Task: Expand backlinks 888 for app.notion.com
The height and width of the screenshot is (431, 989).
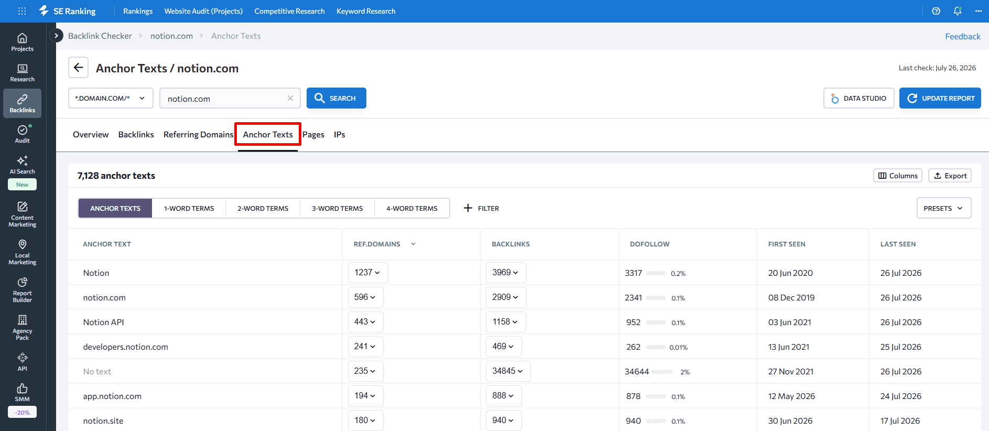Action: 504,396
